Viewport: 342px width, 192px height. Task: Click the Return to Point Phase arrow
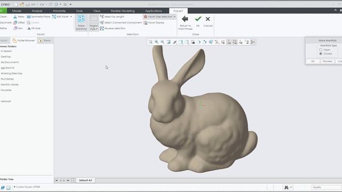pyautogui.click(x=185, y=22)
